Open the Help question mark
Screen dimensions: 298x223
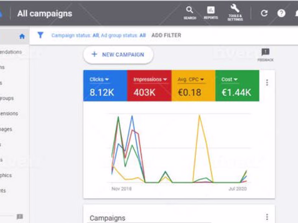[281, 13]
